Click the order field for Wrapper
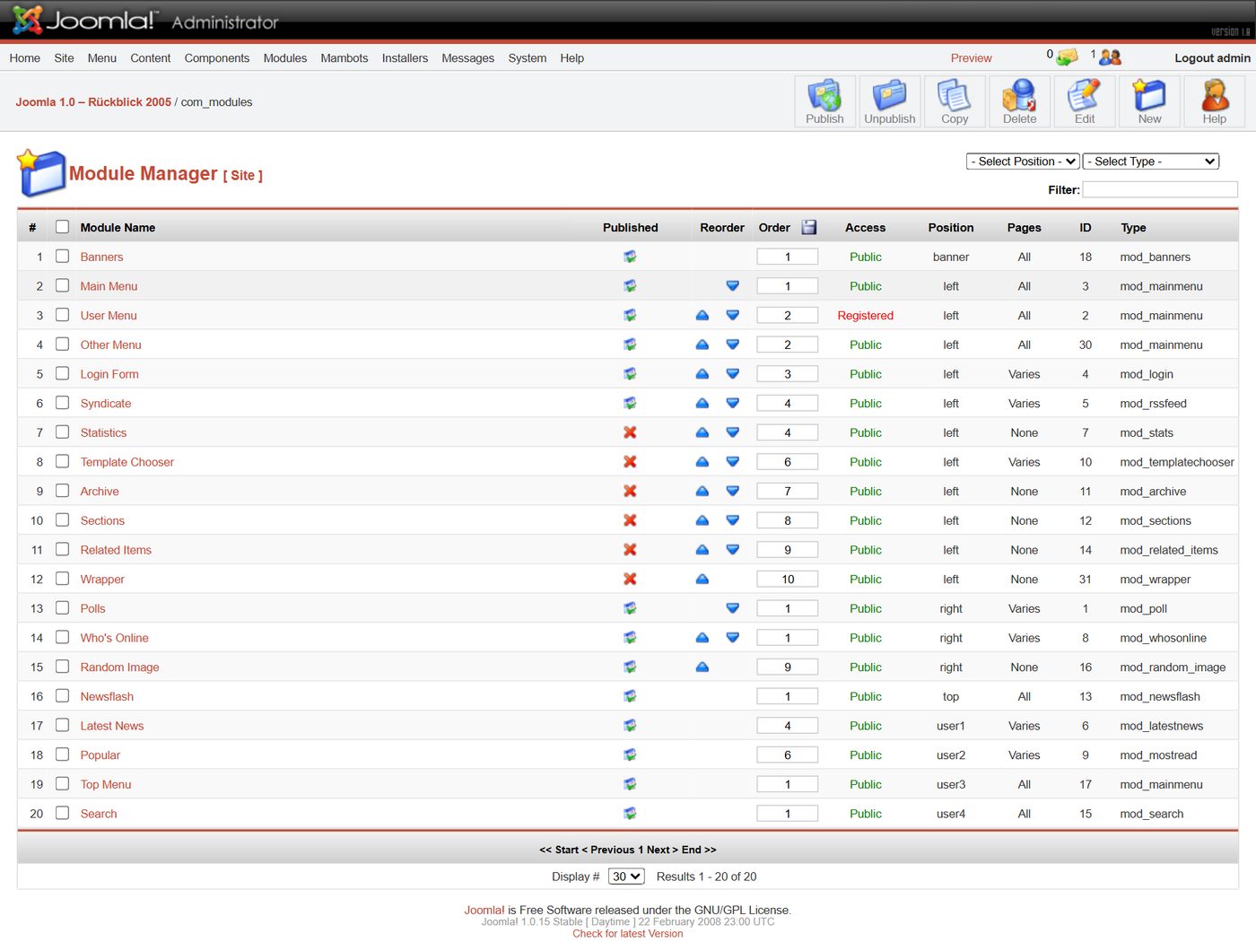The image size is (1256, 942). point(788,580)
